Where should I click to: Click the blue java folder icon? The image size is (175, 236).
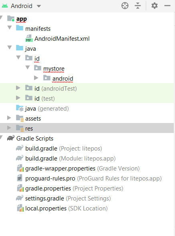pos(20,48)
